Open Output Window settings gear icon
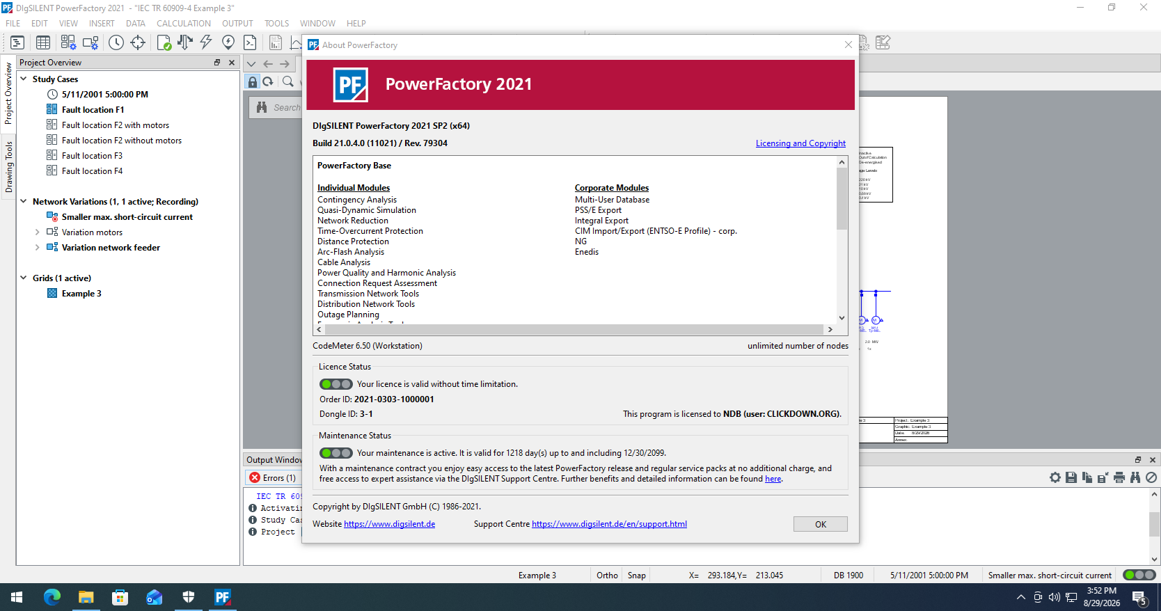 click(x=1055, y=477)
